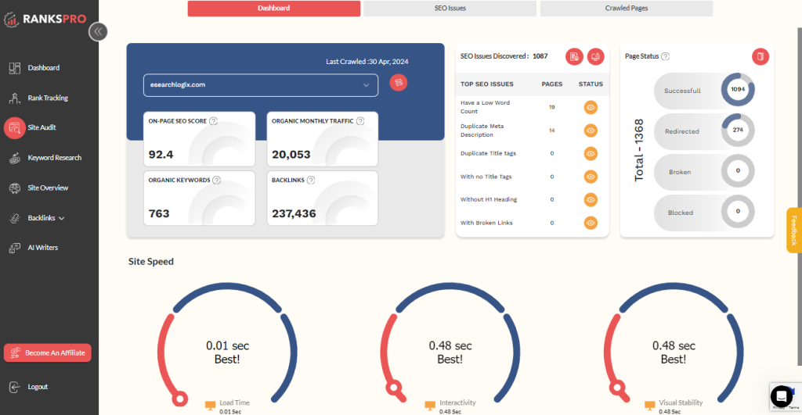
Task: Click the Backlinks link icon in sidebar
Action: click(x=14, y=218)
